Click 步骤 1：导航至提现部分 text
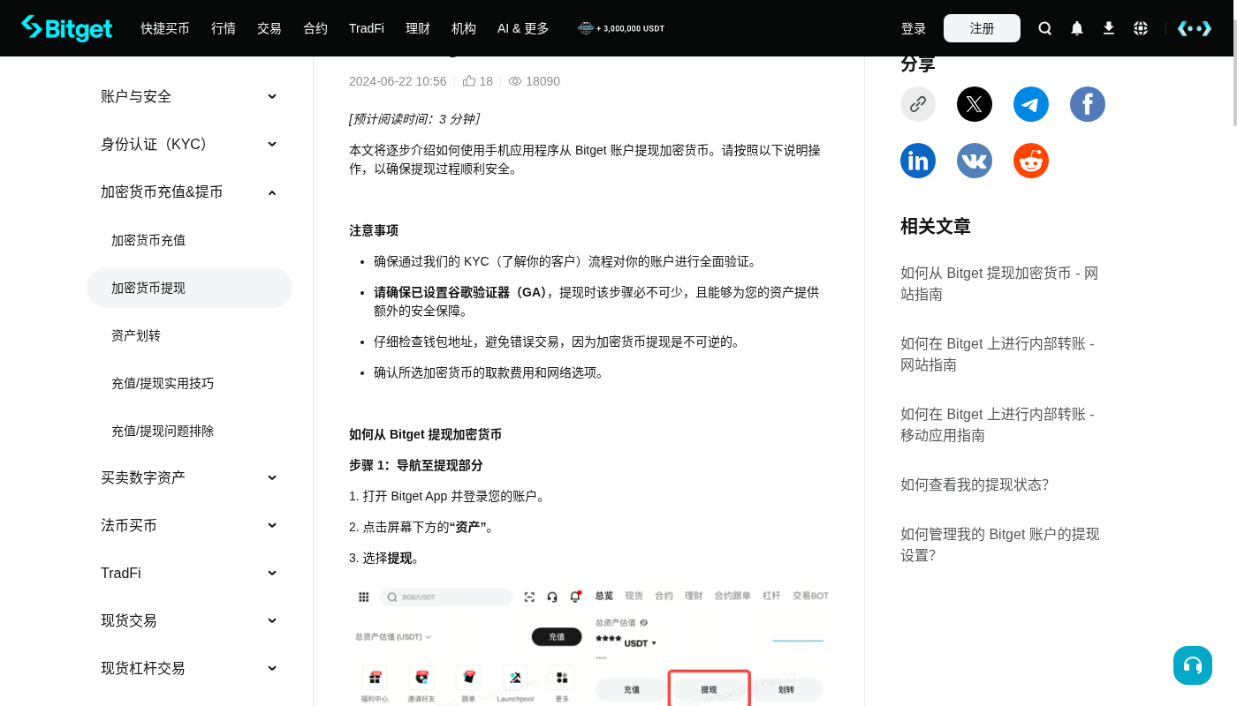 (416, 465)
